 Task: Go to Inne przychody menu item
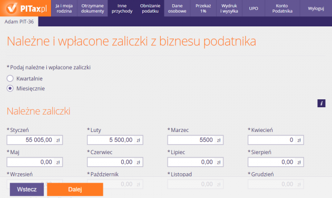point(122,8)
